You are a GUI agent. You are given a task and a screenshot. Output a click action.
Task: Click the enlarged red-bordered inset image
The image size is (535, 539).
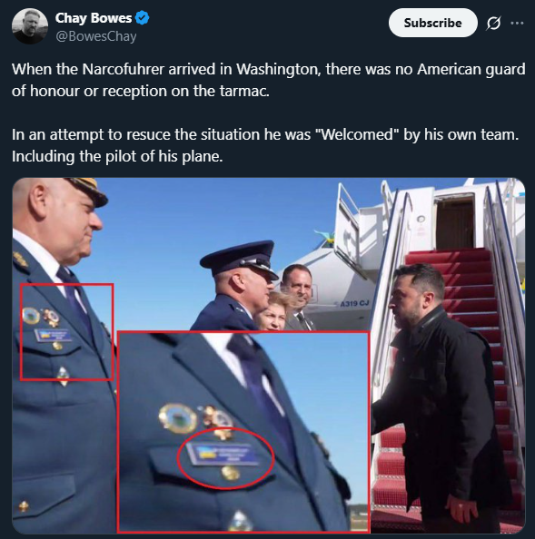243,432
